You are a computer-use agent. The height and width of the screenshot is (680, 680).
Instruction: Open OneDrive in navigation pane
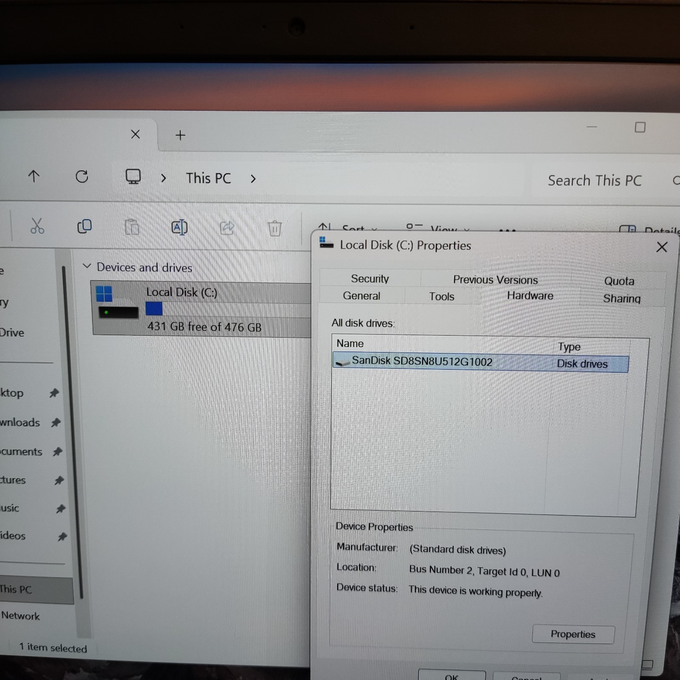click(12, 332)
